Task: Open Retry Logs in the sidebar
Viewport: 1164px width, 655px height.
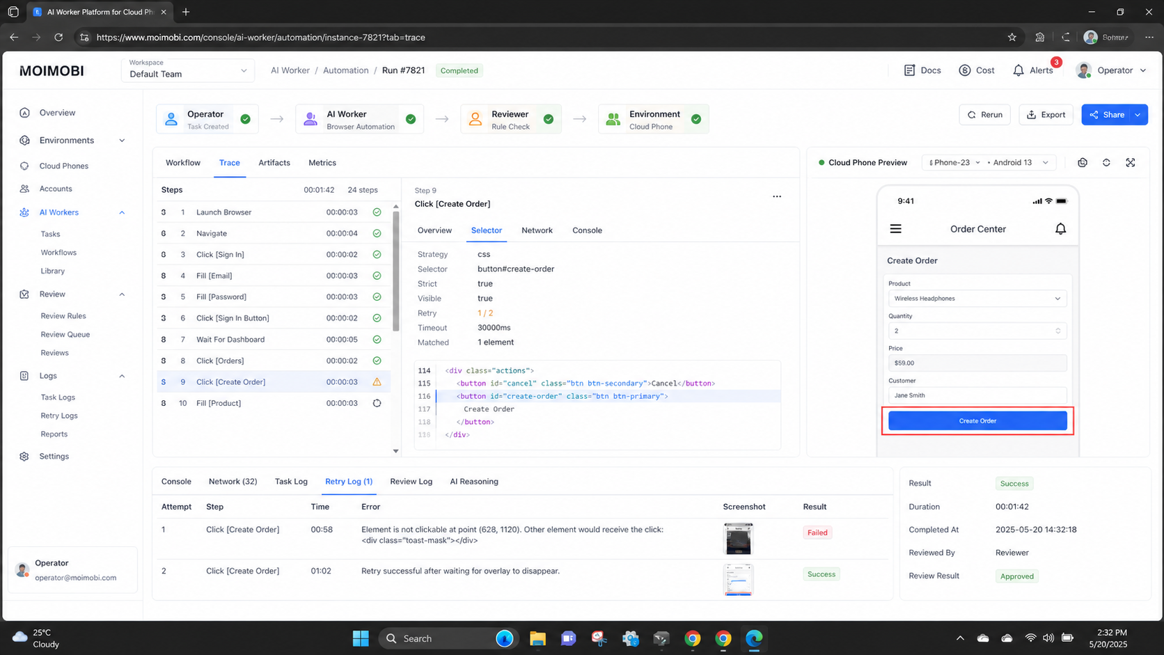Action: point(59,416)
